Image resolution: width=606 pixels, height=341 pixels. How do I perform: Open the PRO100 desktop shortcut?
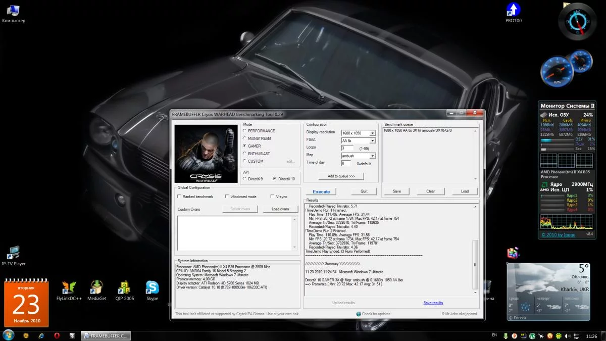click(x=513, y=10)
